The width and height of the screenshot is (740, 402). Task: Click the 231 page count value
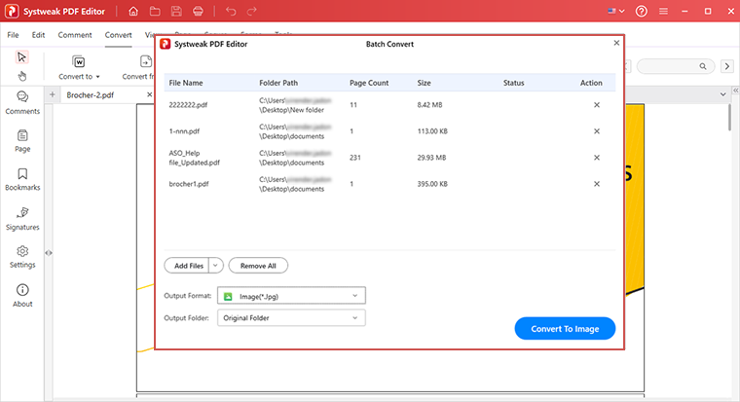coord(354,158)
